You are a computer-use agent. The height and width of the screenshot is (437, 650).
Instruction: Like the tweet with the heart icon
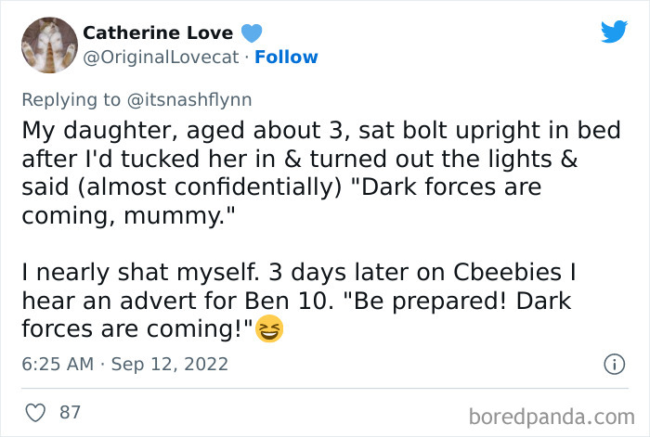pos(36,412)
